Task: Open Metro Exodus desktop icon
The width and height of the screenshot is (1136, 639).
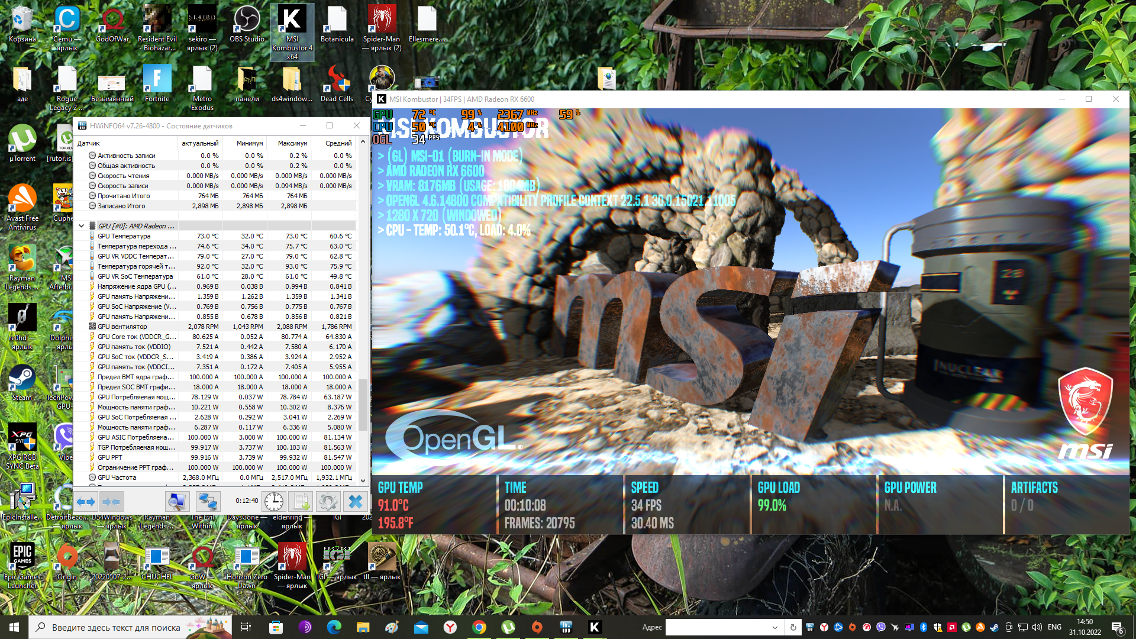Action: click(202, 88)
